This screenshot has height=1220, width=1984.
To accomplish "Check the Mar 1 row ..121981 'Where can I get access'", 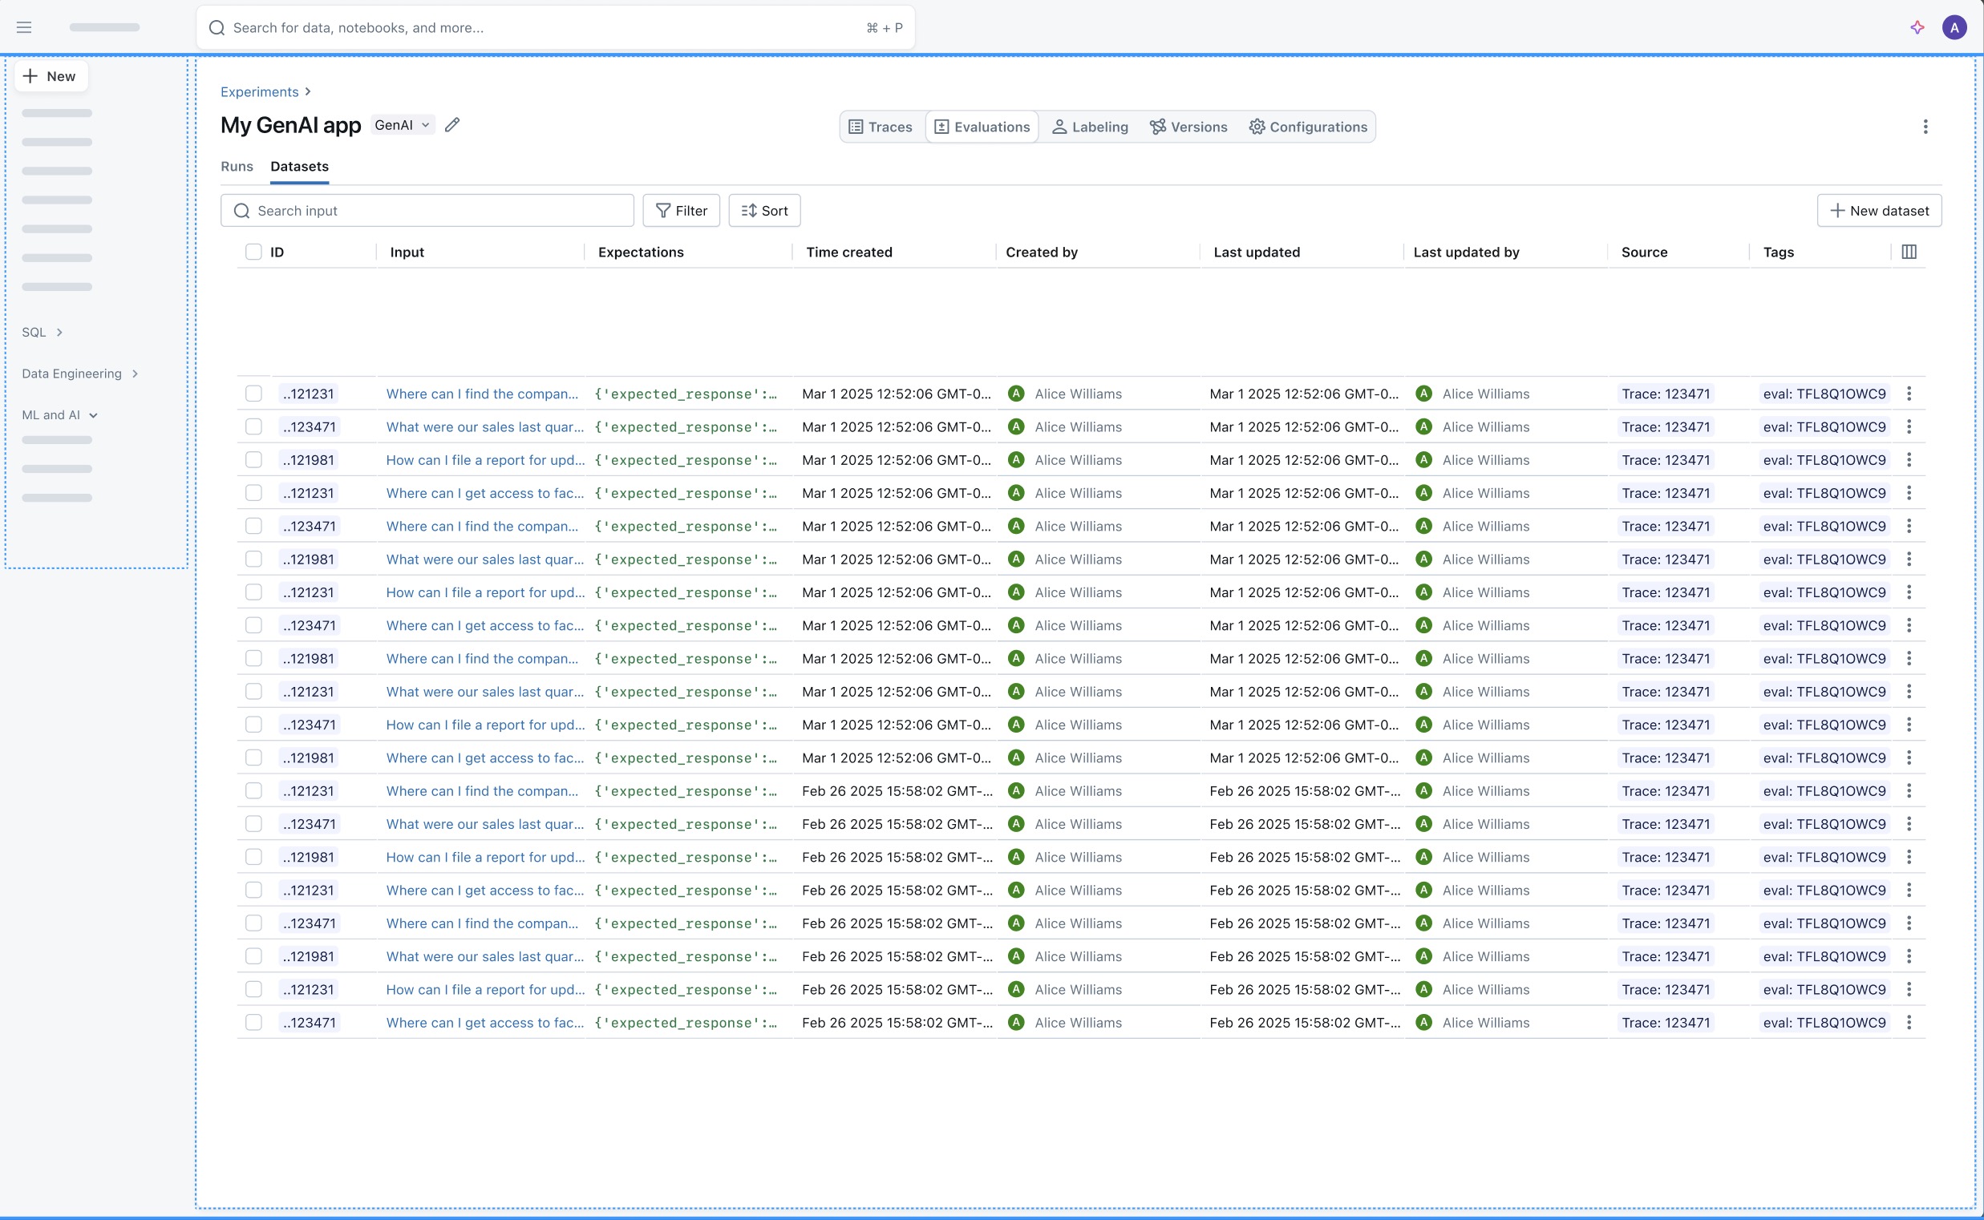I will pyautogui.click(x=253, y=757).
